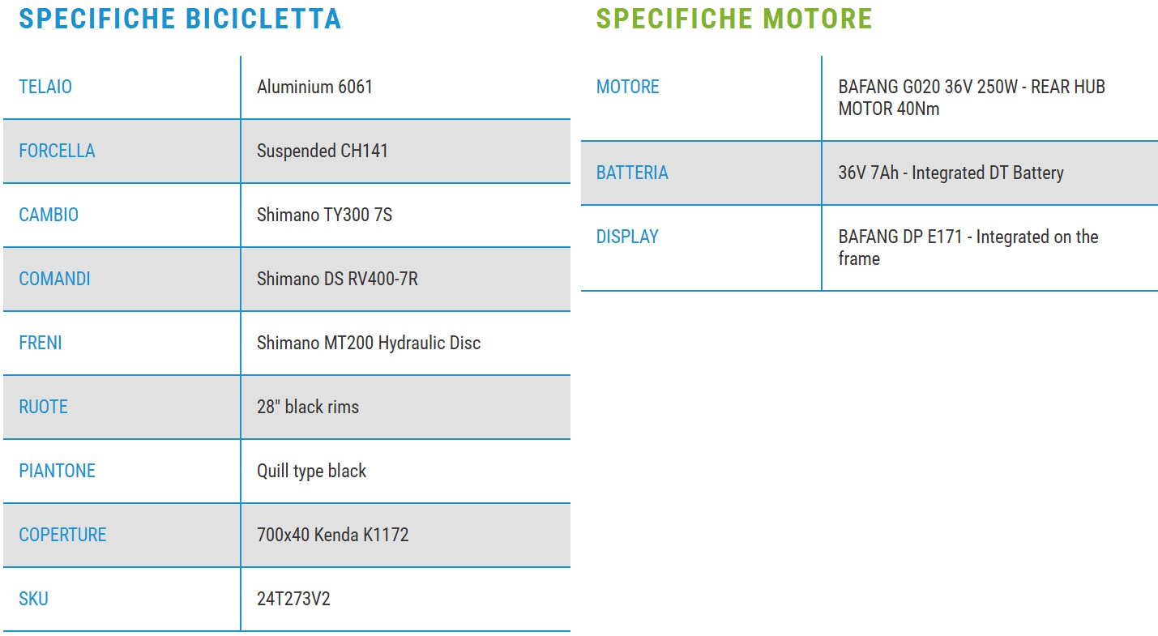The height and width of the screenshot is (636, 1158).
Task: Select the FRENI row label
Action: click(x=41, y=343)
